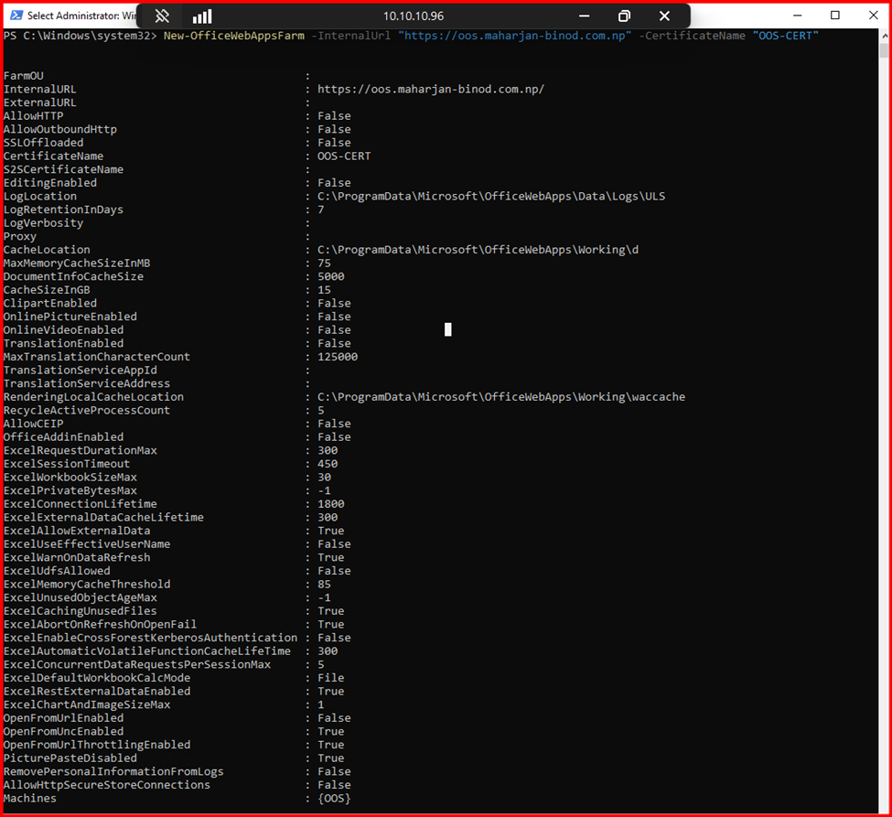Minimize the 10.10.10.96 remote session
The width and height of the screenshot is (892, 817).
pyautogui.click(x=585, y=16)
